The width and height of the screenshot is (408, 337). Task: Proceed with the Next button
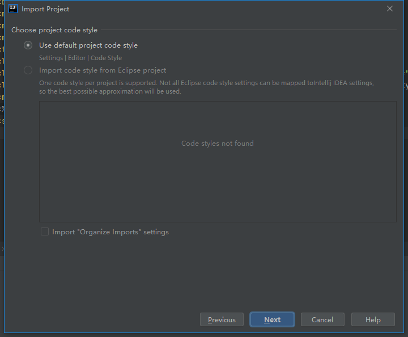point(272,319)
